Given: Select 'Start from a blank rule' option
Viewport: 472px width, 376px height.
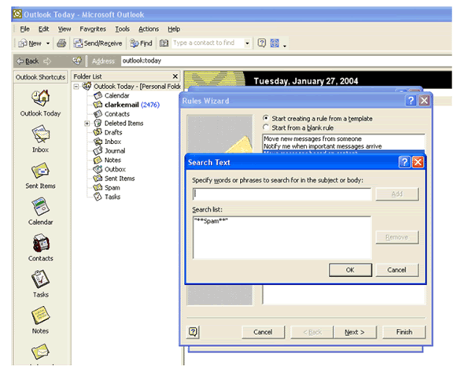Looking at the screenshot, I should pyautogui.click(x=266, y=127).
